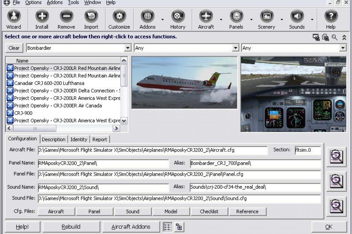Open the Panel cfg file button
Viewport: 352px width, 234px height.
pos(94,212)
